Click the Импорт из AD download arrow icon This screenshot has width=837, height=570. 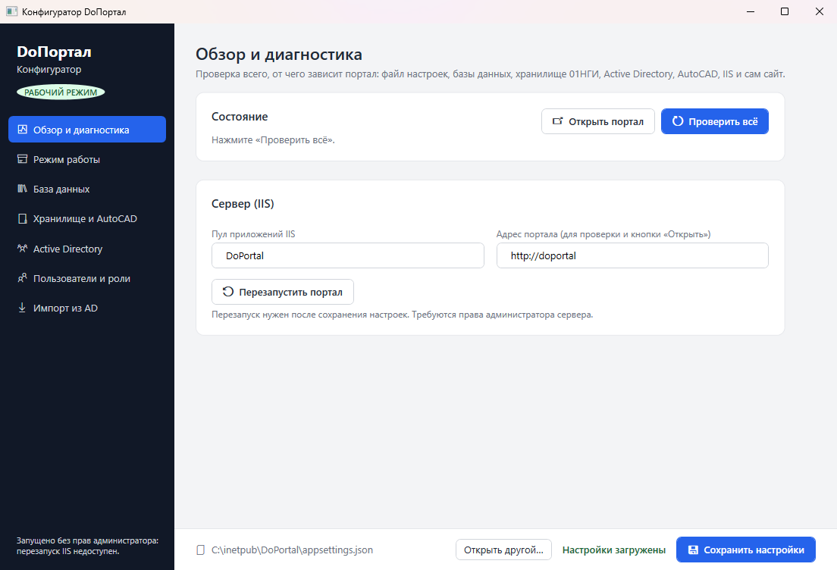pyautogui.click(x=22, y=308)
